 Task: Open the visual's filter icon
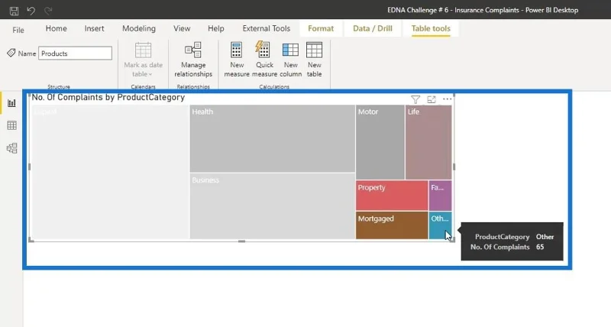pos(415,100)
